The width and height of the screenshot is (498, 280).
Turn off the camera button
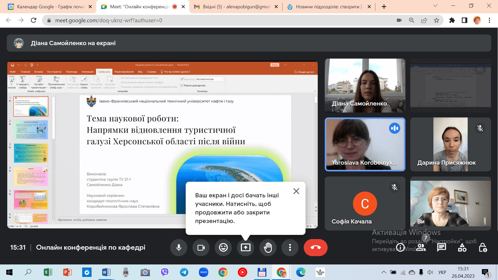[201, 248]
